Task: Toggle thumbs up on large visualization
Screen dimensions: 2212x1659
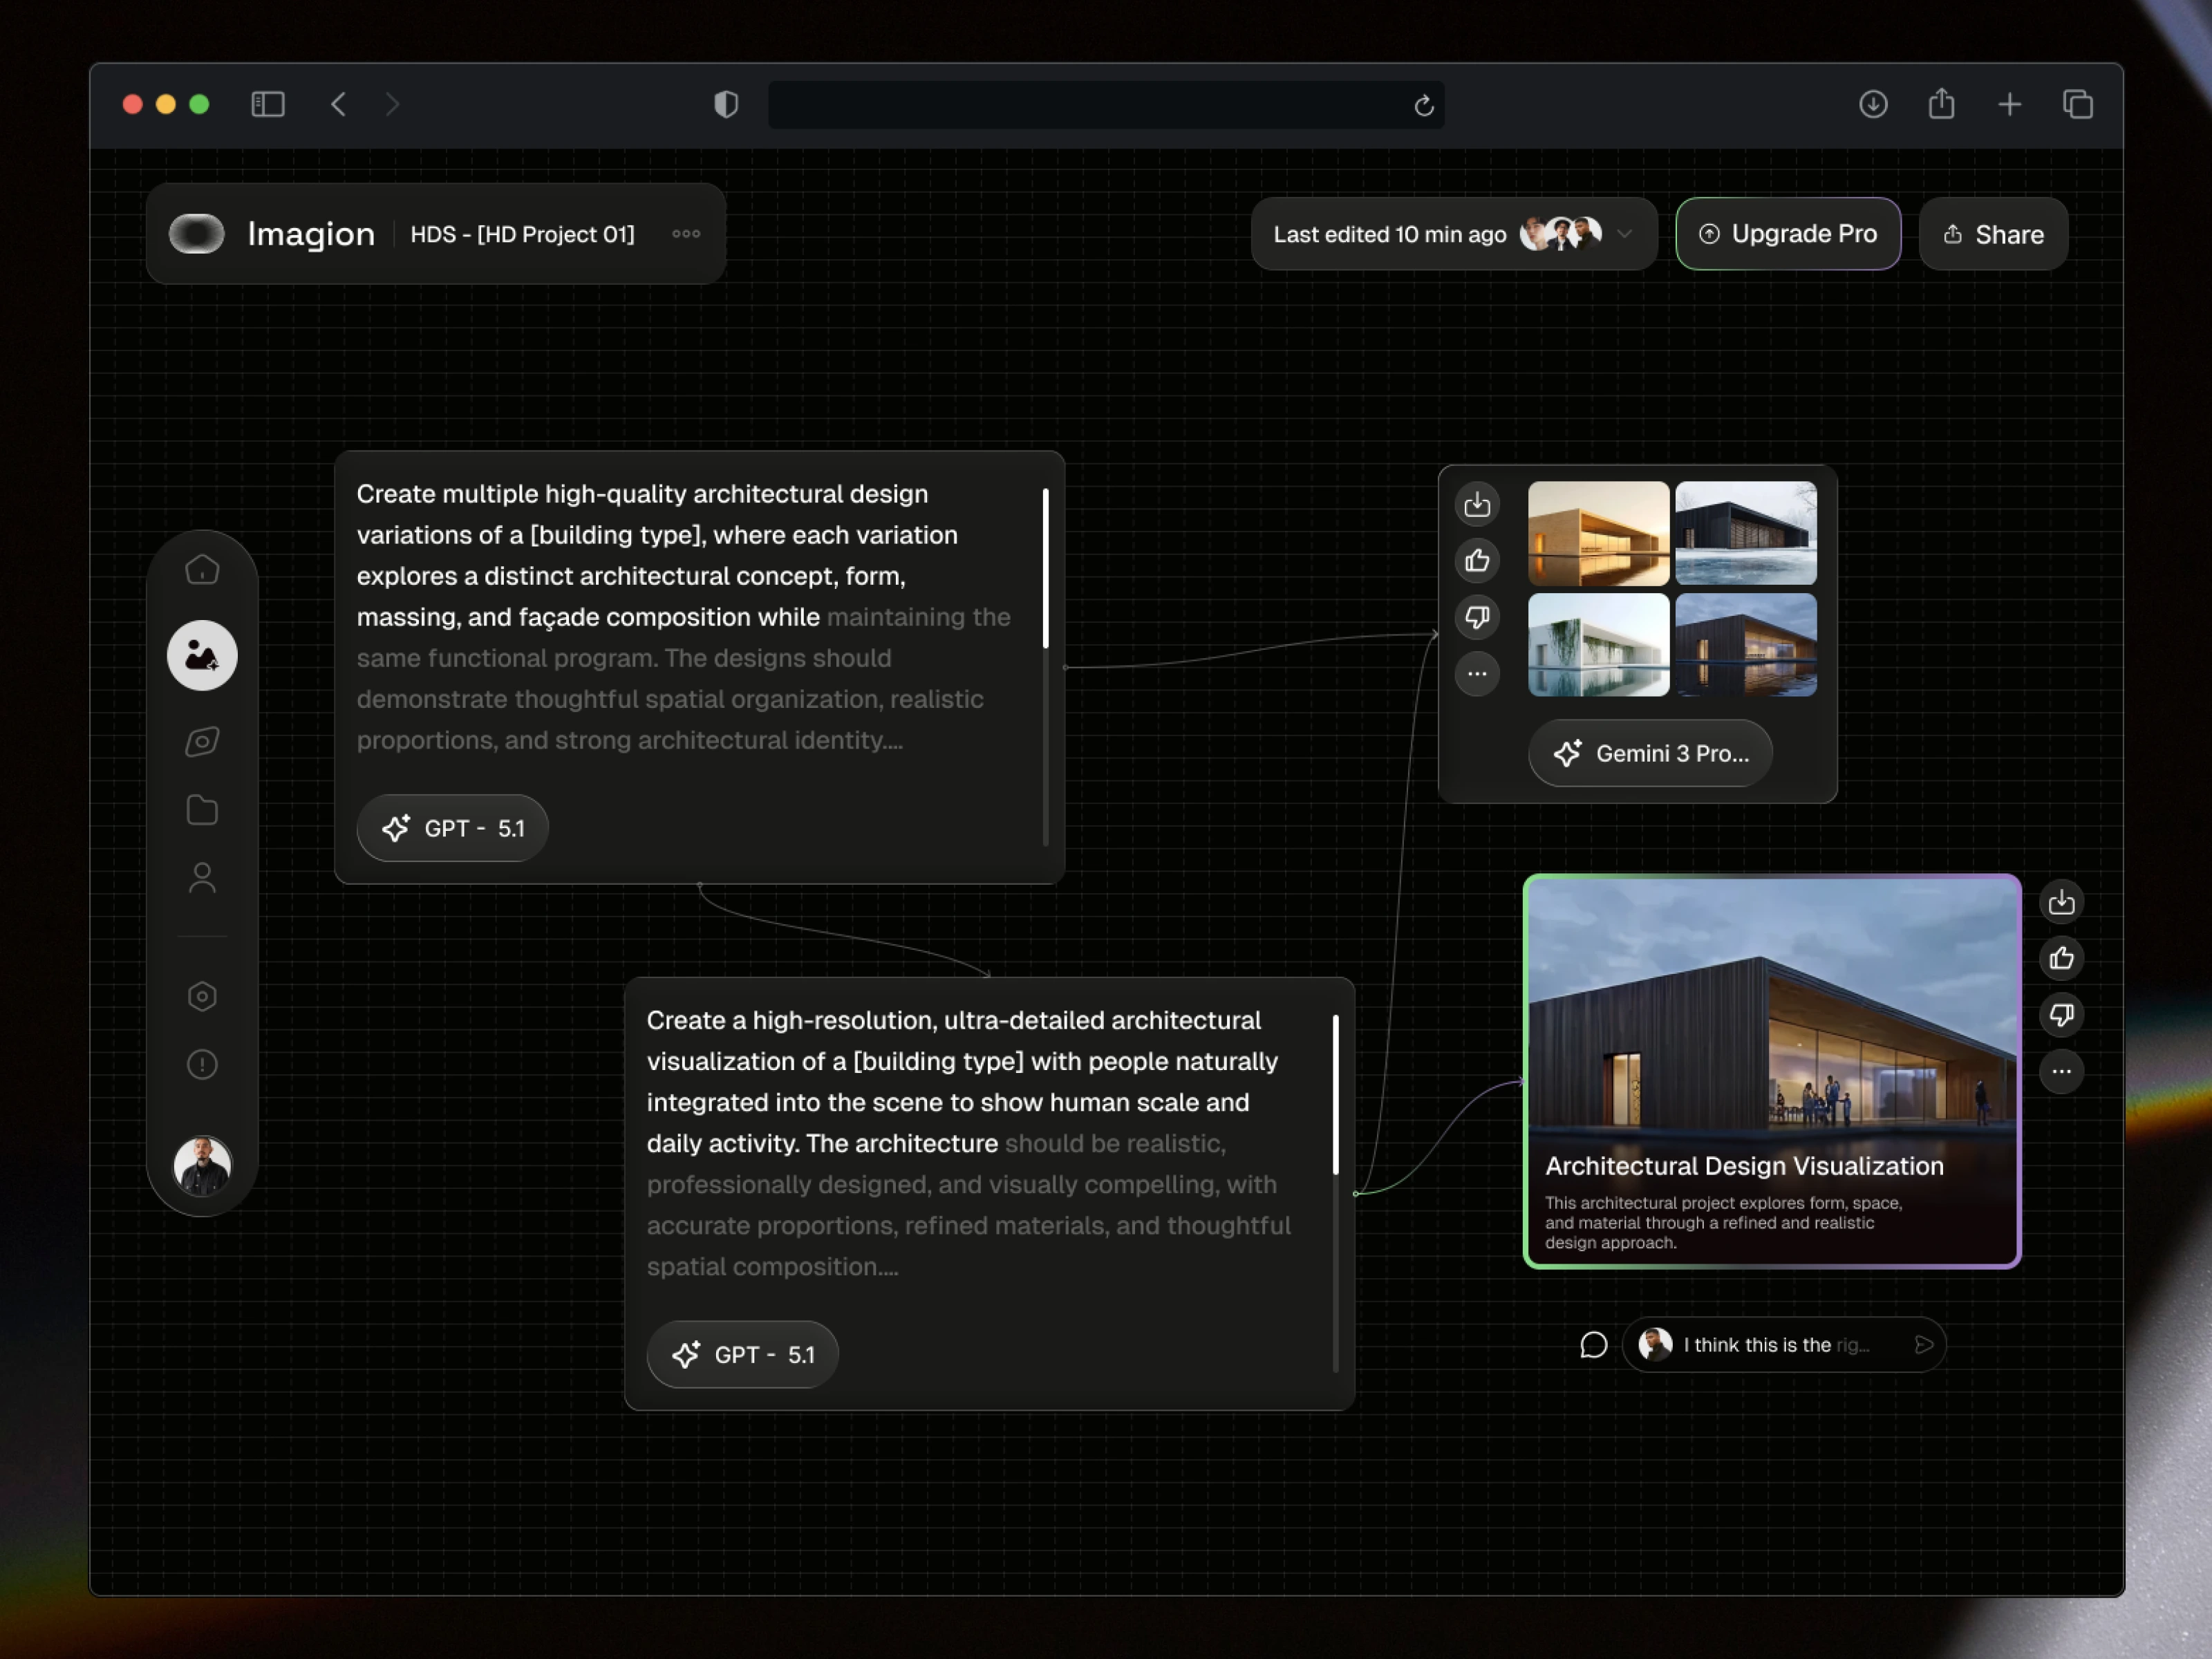Action: coord(2061,959)
